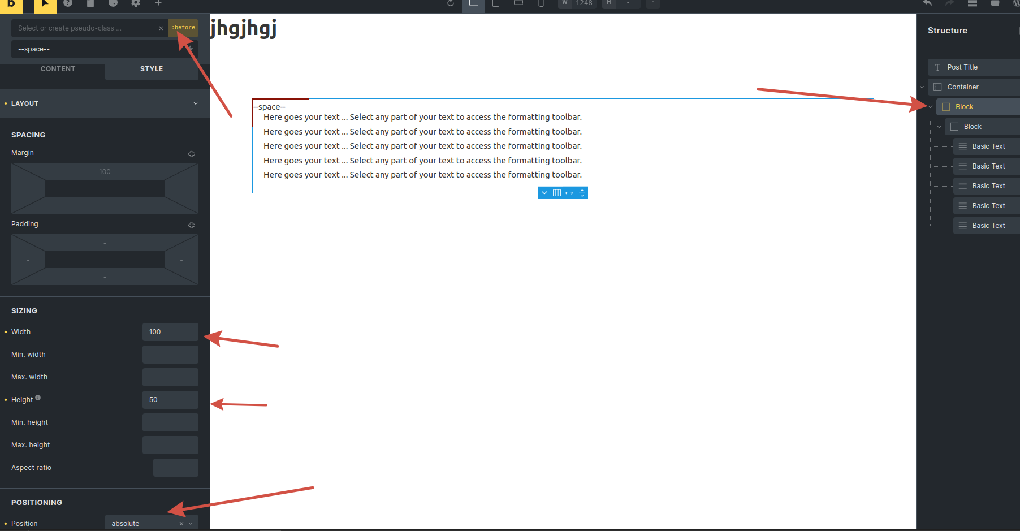1020x531 pixels.
Task: Click the Min. height input
Action: pyautogui.click(x=170, y=422)
